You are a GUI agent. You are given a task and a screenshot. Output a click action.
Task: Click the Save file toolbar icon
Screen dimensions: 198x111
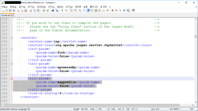[x=10, y=11]
